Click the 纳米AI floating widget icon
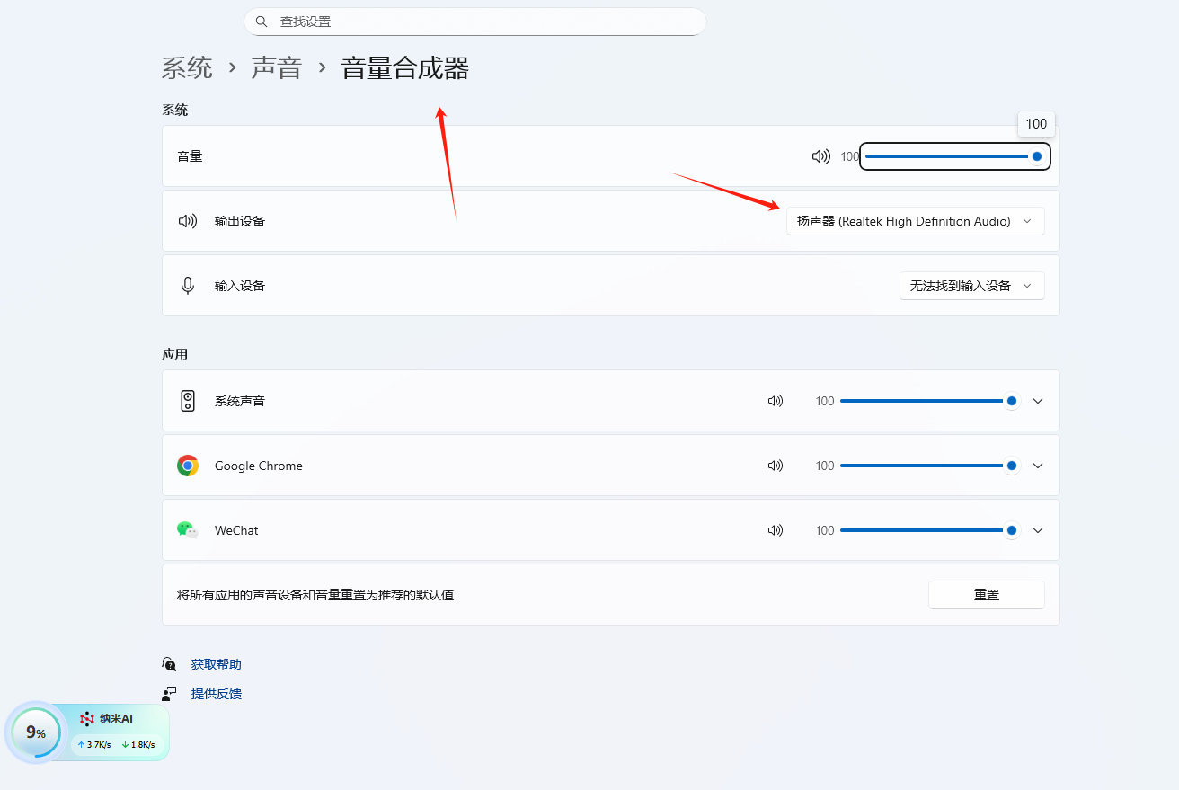 (x=87, y=719)
